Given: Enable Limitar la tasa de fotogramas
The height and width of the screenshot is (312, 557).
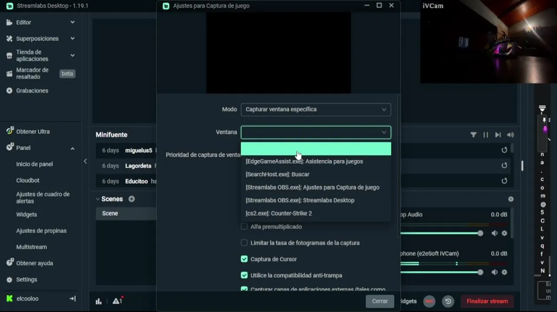Looking at the screenshot, I should 244,243.
